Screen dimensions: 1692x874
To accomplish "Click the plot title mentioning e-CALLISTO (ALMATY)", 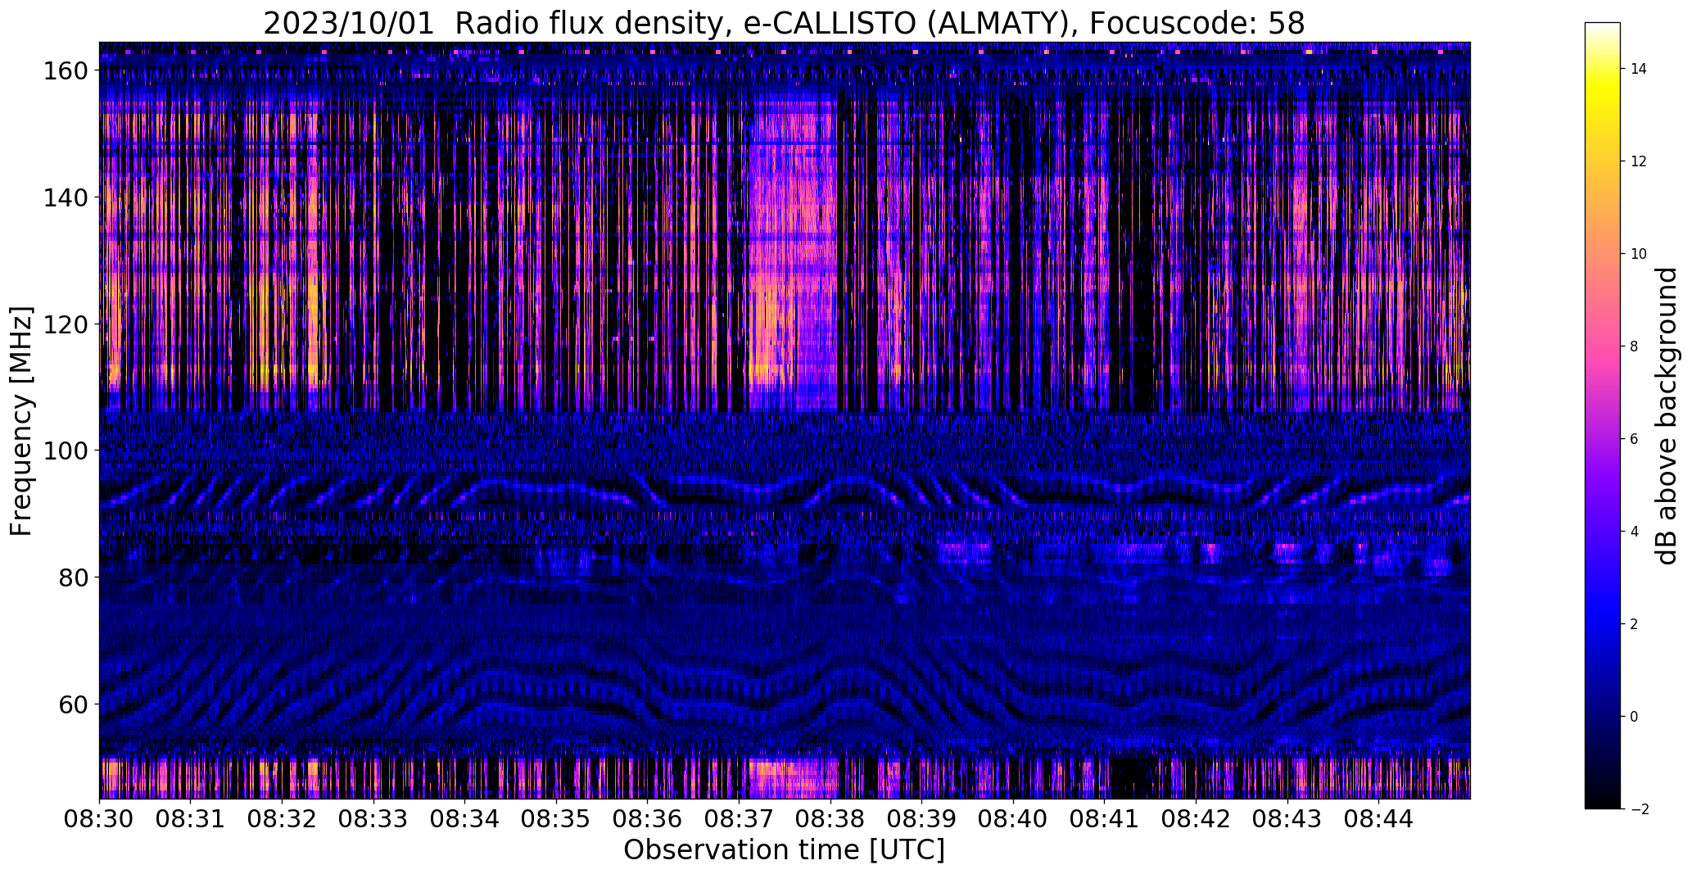I will pyautogui.click(x=784, y=23).
